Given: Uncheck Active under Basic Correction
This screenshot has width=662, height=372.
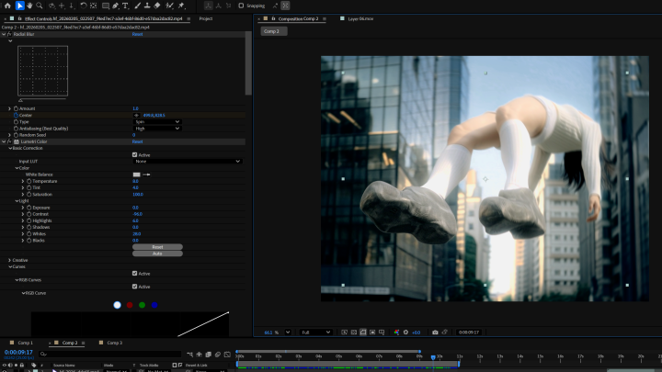Looking at the screenshot, I should pos(135,154).
